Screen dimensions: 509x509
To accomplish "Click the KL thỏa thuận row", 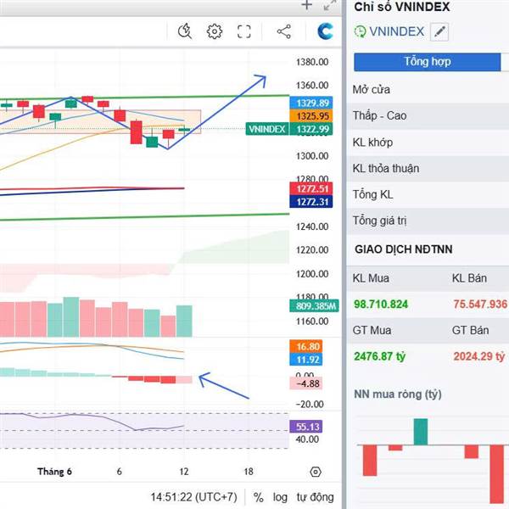I will coord(428,169).
